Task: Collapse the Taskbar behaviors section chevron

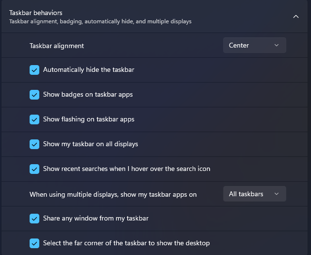Action: coord(296,17)
